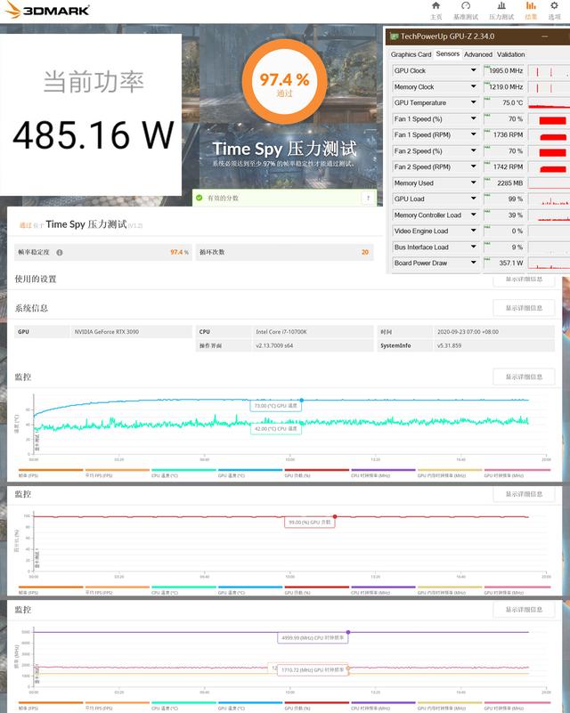Image resolution: width=570 pixels, height=713 pixels.
Task: Open the Video Engine Load dropdown
Action: pos(474,231)
